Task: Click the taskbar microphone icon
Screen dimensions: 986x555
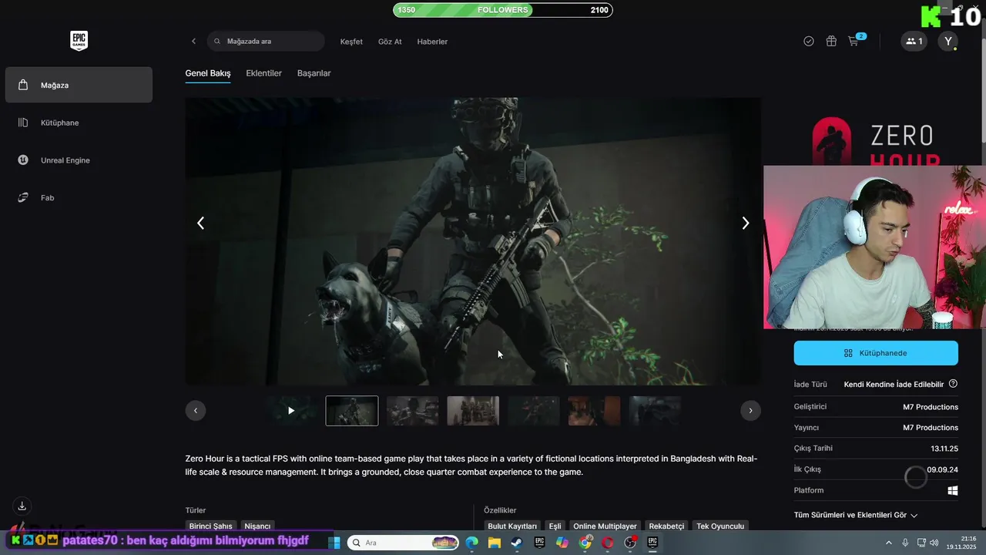Action: [x=905, y=543]
